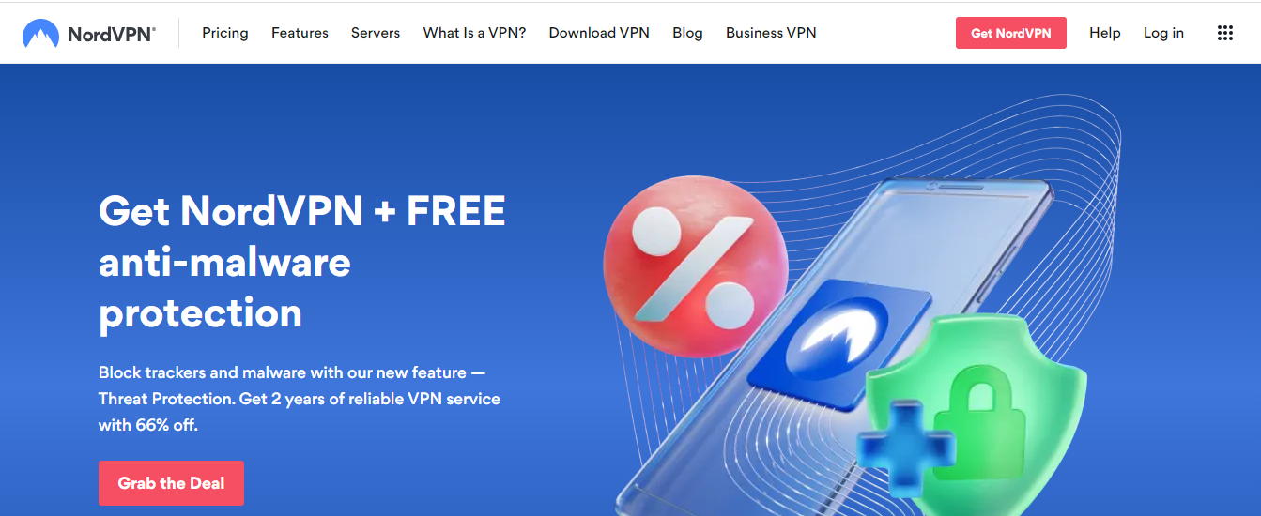Click the Grab the Deal button
Screen dimensions: 1261x516
tap(171, 483)
